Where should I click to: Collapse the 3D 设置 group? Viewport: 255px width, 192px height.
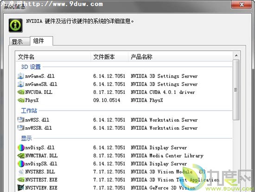point(31,67)
